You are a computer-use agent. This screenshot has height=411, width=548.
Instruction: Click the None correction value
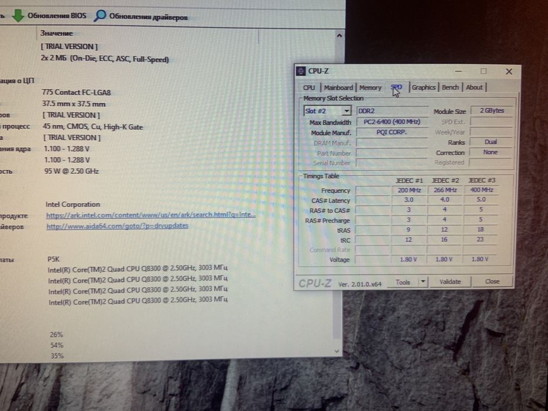(490, 152)
